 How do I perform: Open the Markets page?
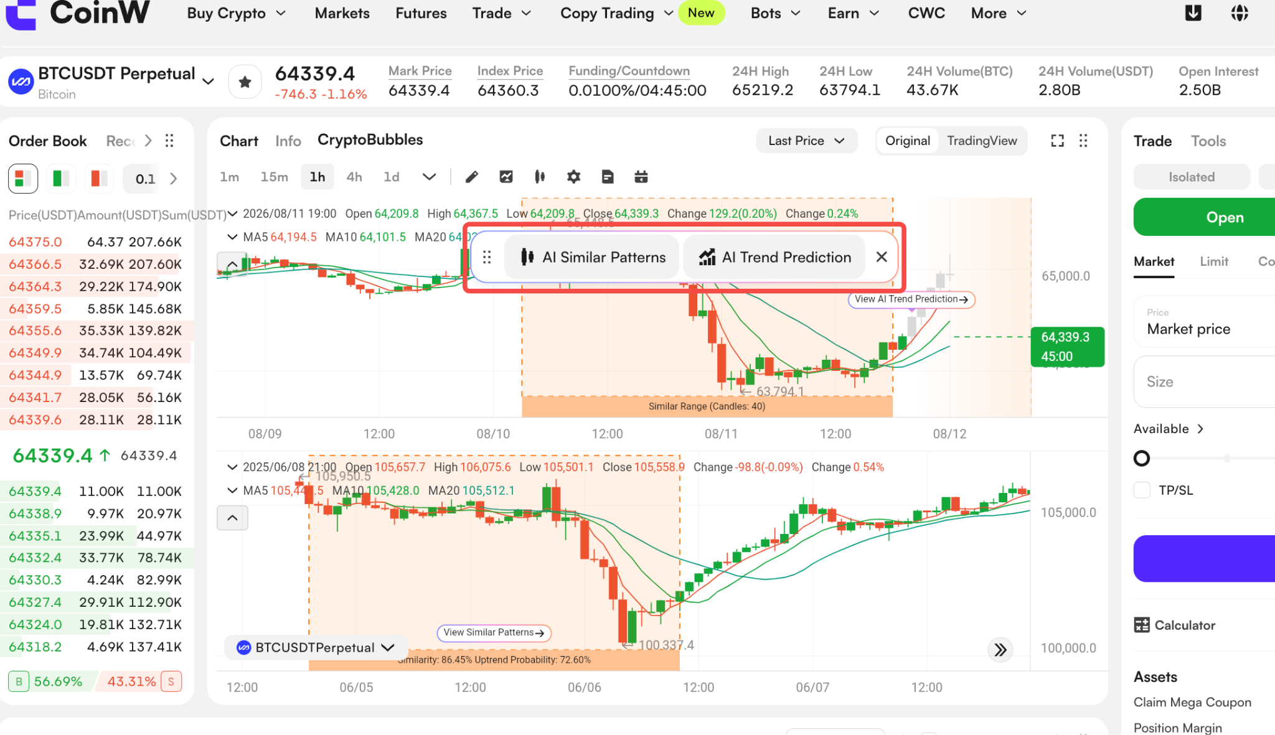pos(342,13)
